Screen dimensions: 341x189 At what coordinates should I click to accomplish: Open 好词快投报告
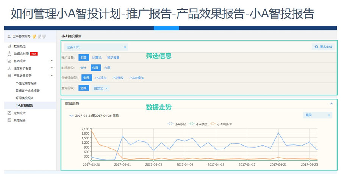click(x=25, y=98)
